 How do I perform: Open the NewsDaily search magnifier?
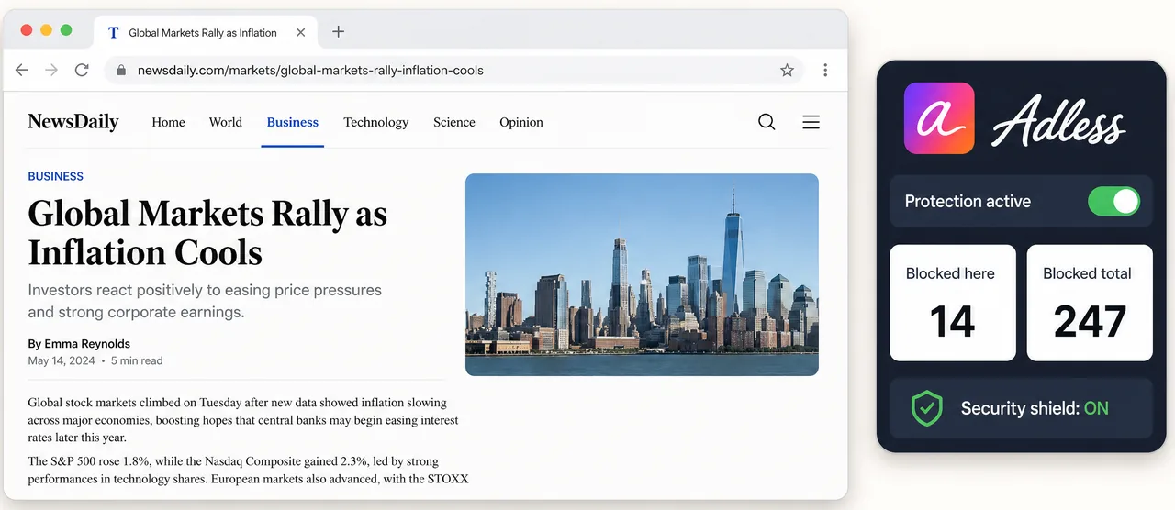[x=767, y=122]
